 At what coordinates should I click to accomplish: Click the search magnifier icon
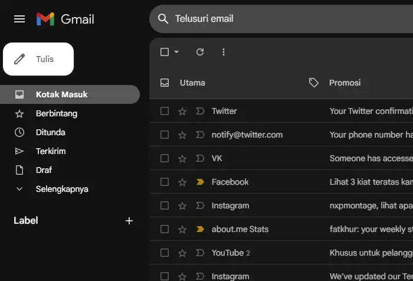pyautogui.click(x=163, y=19)
